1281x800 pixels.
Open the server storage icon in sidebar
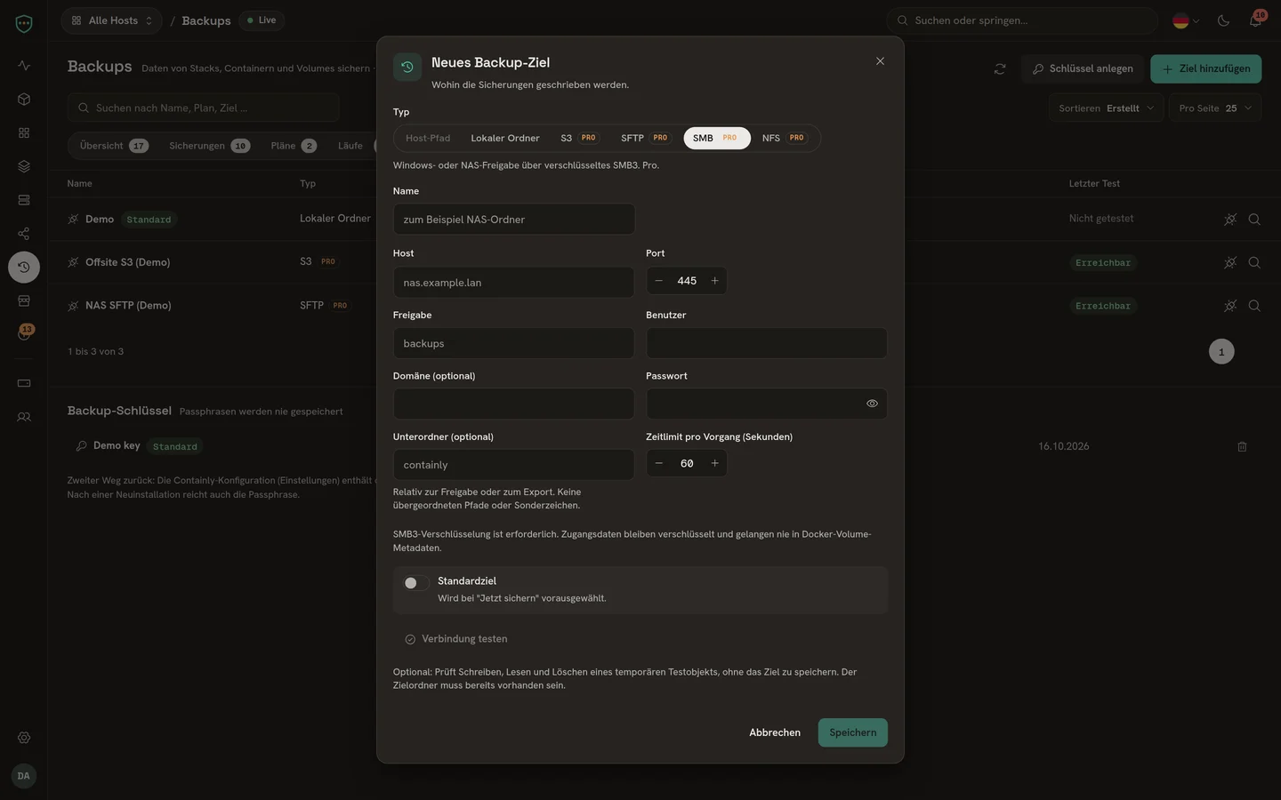24,200
